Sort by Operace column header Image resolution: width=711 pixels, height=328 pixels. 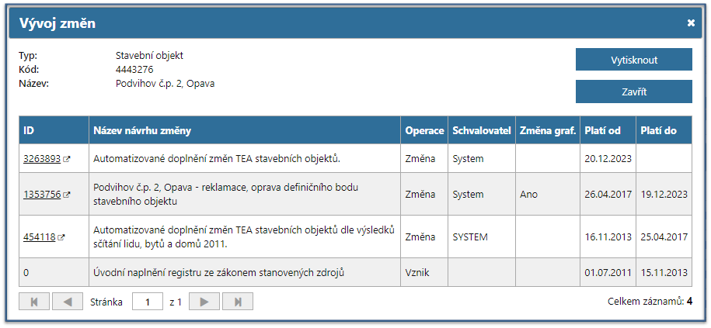[x=424, y=130]
